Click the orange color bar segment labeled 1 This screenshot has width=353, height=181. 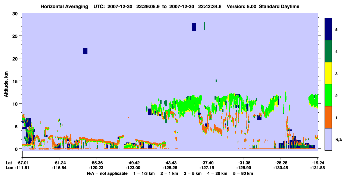pyautogui.click(x=328, y=117)
